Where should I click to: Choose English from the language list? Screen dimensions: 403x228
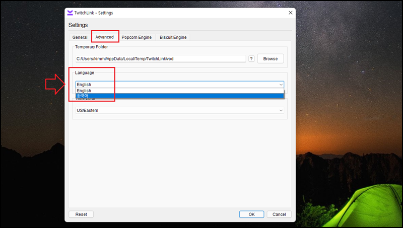pos(180,91)
